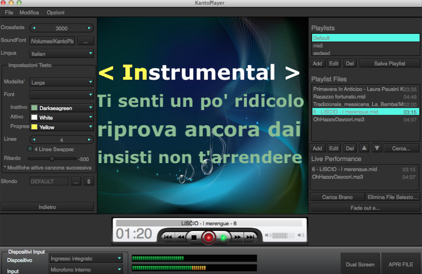This screenshot has height=274, width=422.
Task: Open the Dispositivo dropdown showing Ingresso integrato
Action: point(86,258)
